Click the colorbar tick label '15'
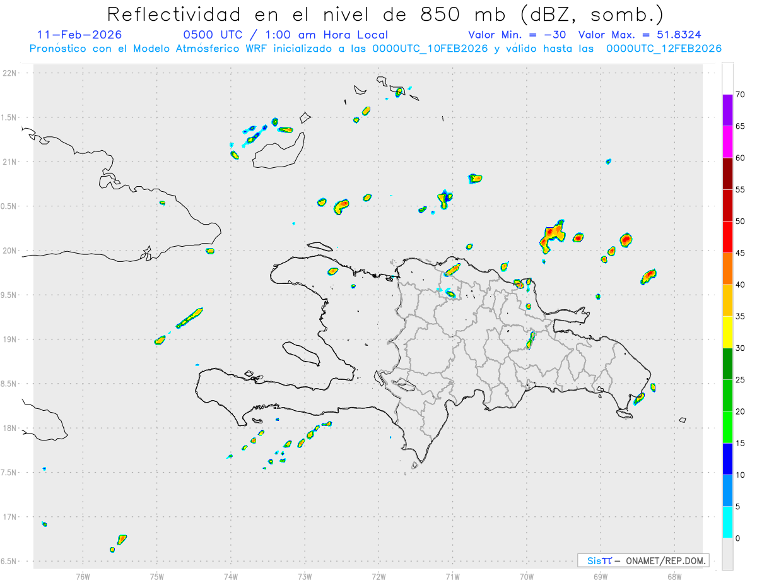Screen dimensions: 757x585 pyautogui.click(x=741, y=443)
